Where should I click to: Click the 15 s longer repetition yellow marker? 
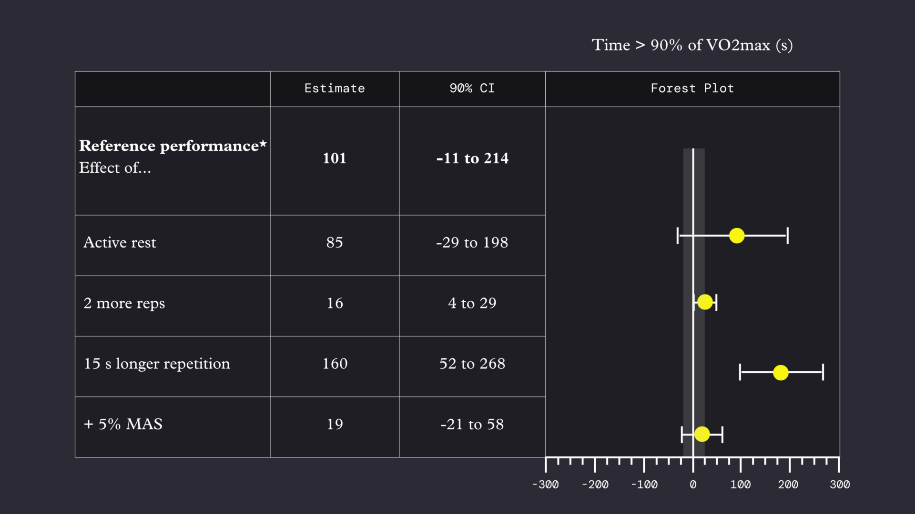[781, 373]
